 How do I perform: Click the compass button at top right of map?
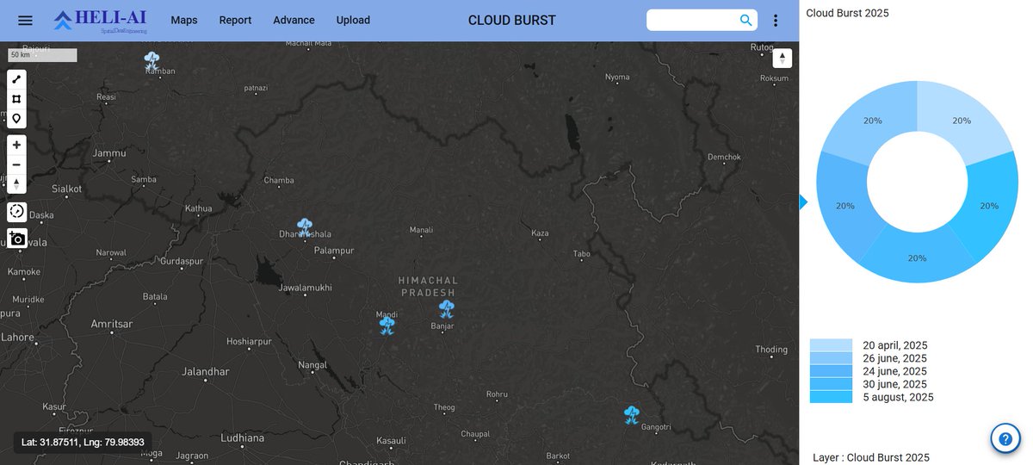(x=782, y=59)
